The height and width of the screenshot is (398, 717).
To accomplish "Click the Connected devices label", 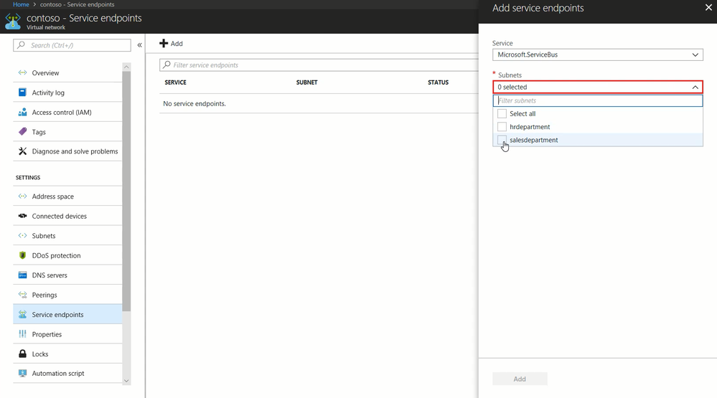I will (59, 216).
